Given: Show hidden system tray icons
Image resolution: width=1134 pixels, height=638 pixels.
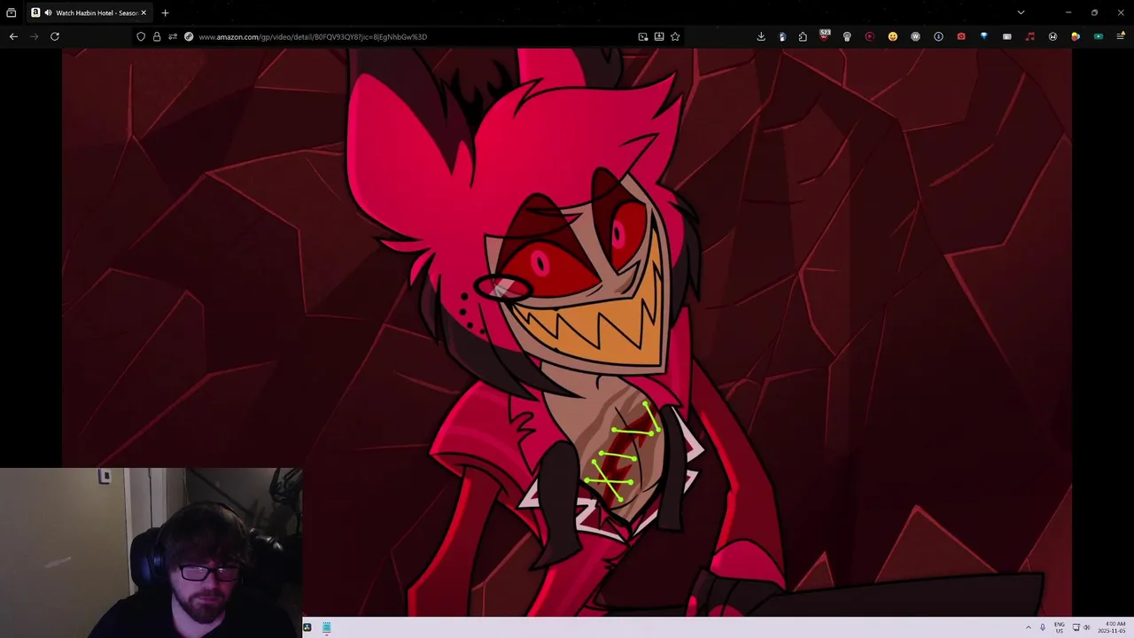Looking at the screenshot, I should pyautogui.click(x=1029, y=627).
